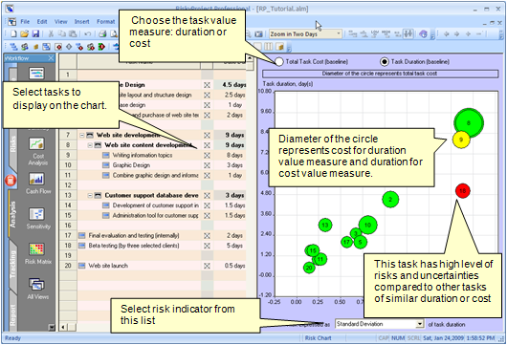This screenshot has width=507, height=345.
Task: Open the Cost Analysis view icon
Action: click(x=37, y=144)
